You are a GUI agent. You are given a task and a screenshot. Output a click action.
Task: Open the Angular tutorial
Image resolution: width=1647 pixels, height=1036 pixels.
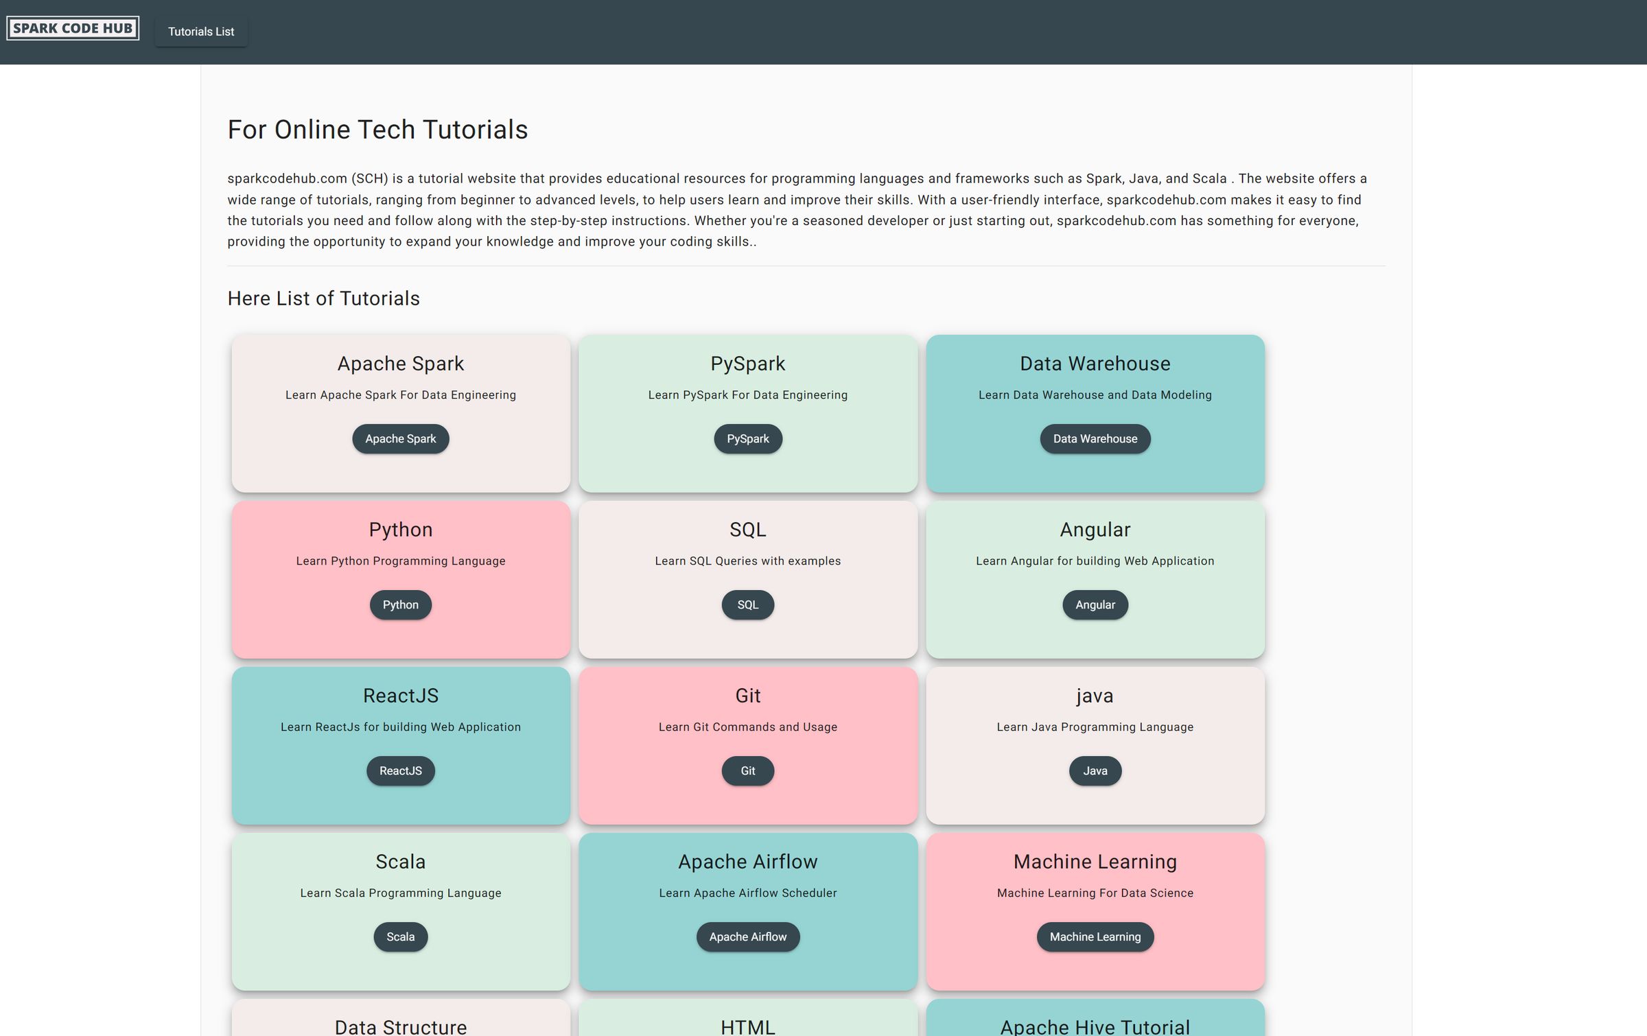(1095, 604)
